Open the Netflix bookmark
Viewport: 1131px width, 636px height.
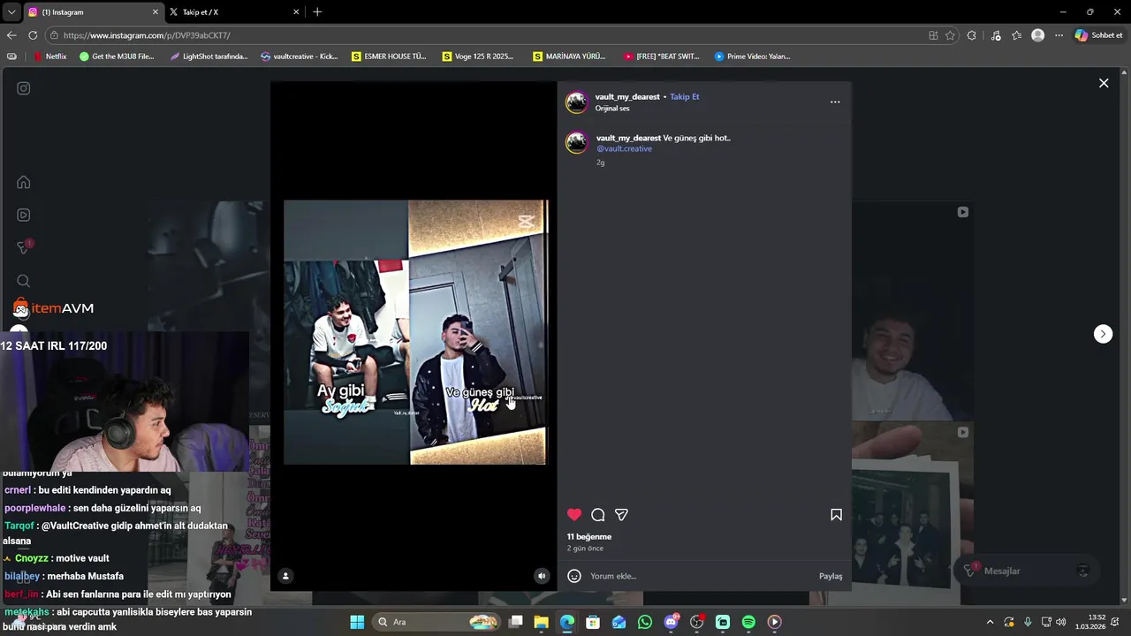[x=49, y=57]
